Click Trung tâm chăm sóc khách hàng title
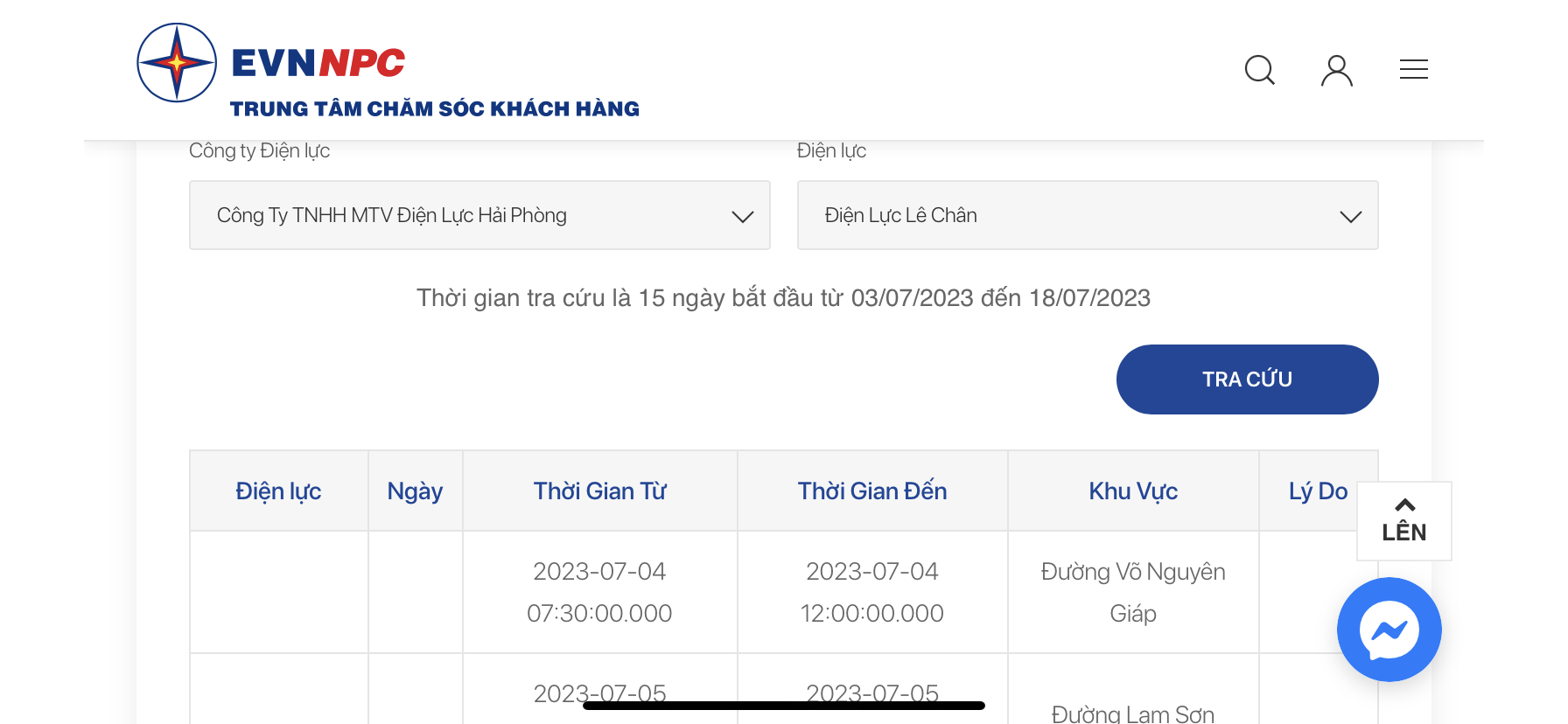The image size is (1568, 724). click(x=435, y=109)
